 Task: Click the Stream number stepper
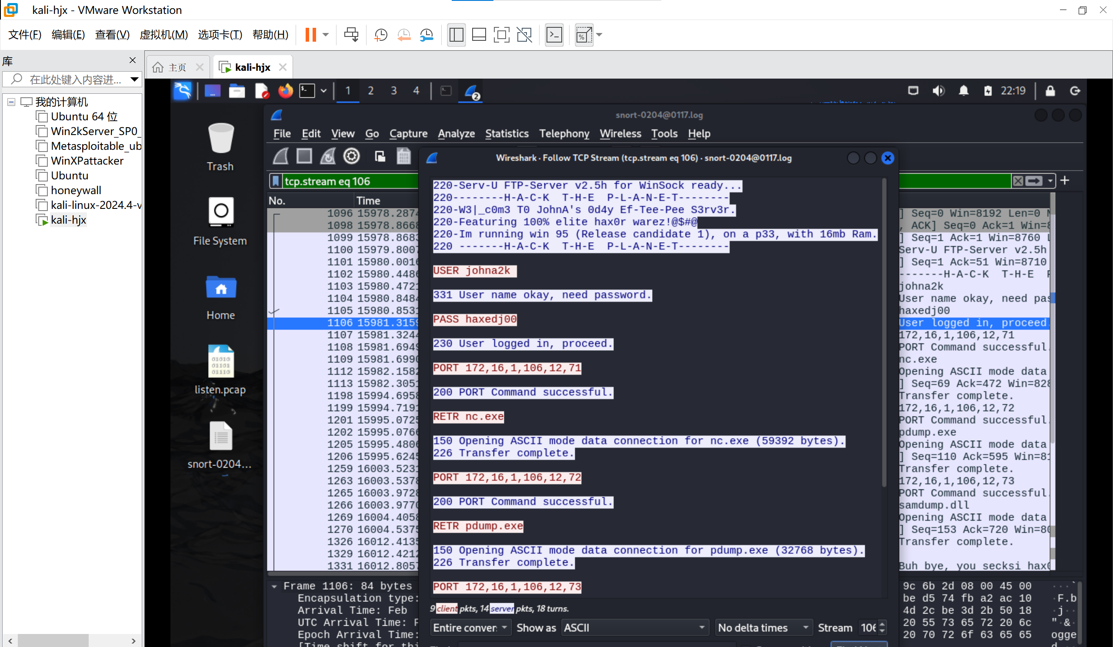coord(882,627)
